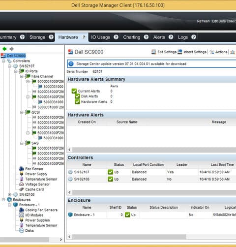Click the Status Description column header
This screenshot has width=236, height=247.
coord(164,207)
